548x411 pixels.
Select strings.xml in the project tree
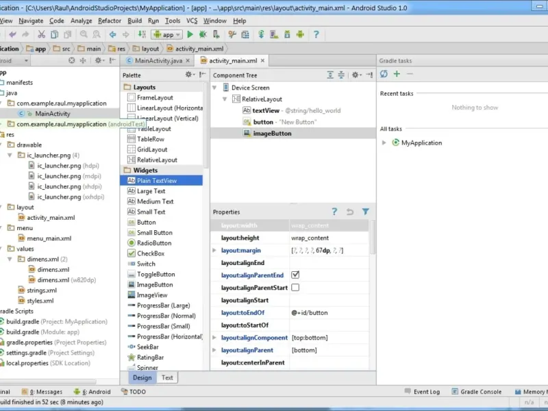(x=41, y=290)
